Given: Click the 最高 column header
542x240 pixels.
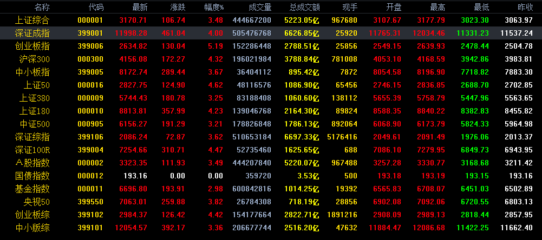Looking at the screenshot, I should [437, 7].
